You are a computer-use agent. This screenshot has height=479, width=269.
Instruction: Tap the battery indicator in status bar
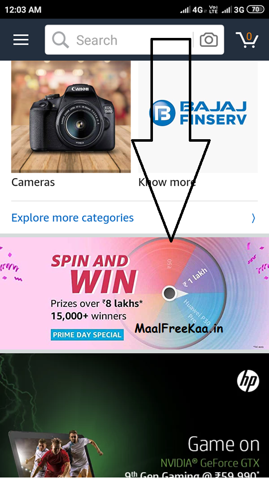coord(255,9)
